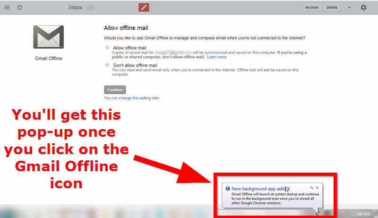Click the Inbox title in header
378x218 pixels.
[76, 8]
